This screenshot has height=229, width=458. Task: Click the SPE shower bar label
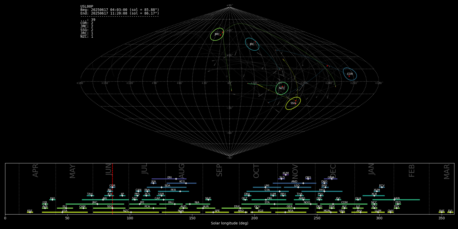coord(217,211)
